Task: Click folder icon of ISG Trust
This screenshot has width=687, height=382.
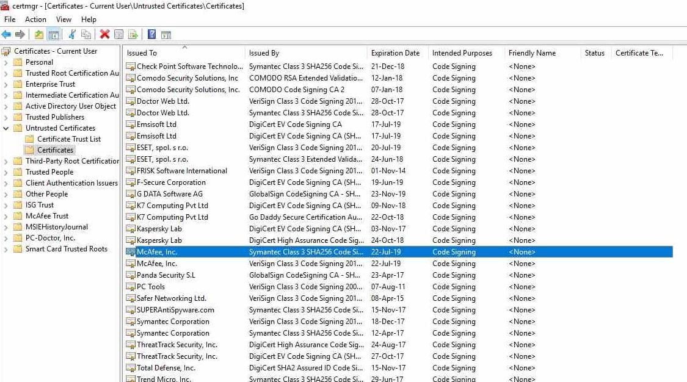Action: (18, 205)
